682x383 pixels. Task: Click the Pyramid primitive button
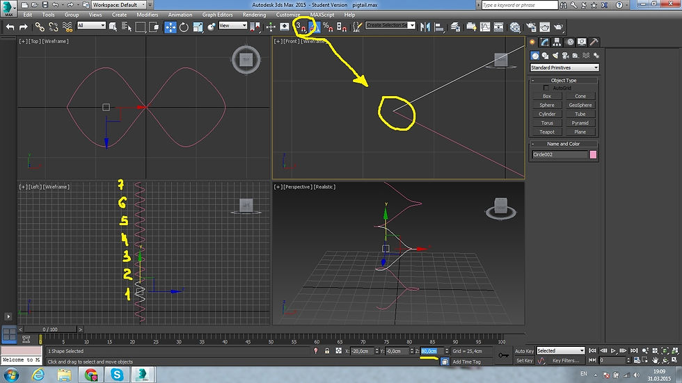(x=580, y=123)
